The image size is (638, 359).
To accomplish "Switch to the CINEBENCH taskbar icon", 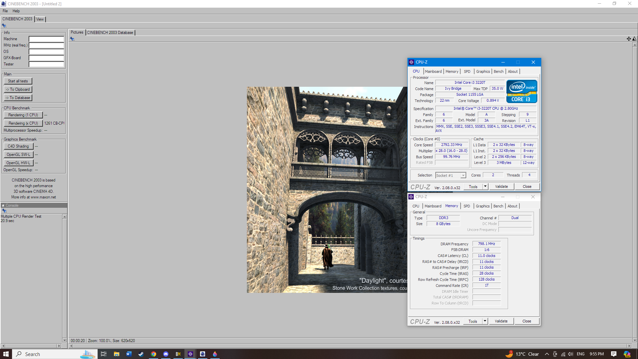I will [203, 354].
